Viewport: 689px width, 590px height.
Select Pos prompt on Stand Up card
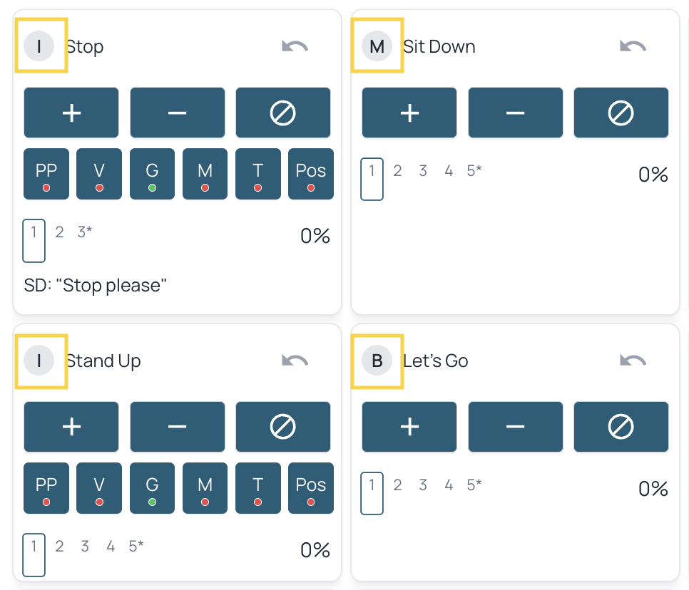[311, 488]
